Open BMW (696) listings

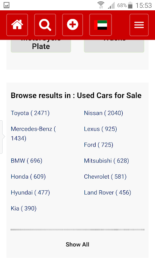pyautogui.click(x=27, y=161)
